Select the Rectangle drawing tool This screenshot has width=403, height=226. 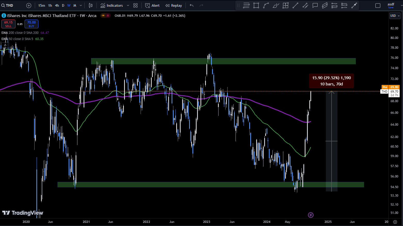(256, 5)
